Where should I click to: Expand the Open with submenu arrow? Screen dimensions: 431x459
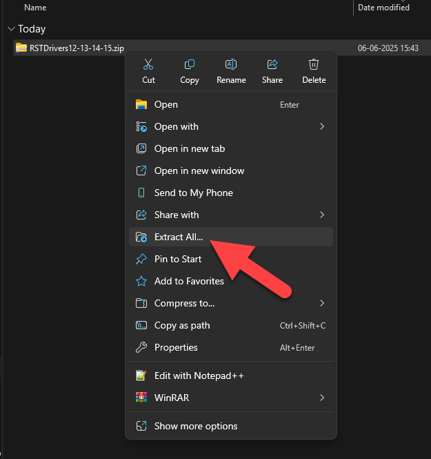pos(322,126)
